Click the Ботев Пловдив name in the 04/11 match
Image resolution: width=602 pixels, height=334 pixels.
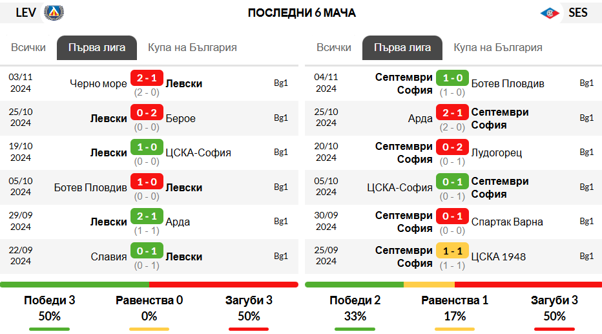(x=508, y=84)
